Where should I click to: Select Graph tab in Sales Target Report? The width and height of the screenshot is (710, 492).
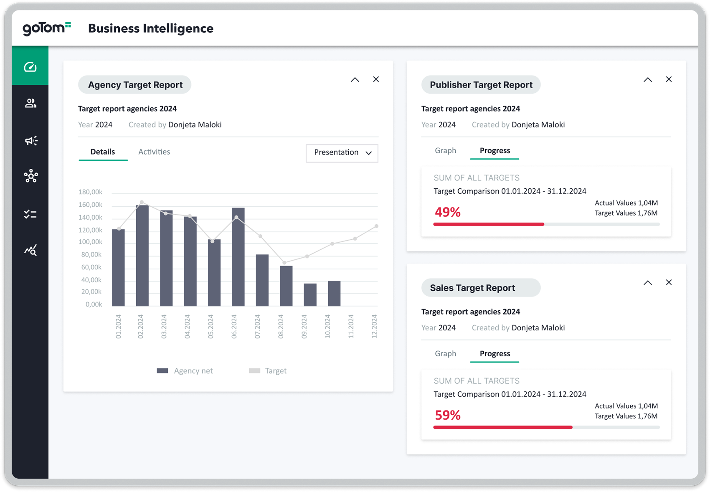coord(445,353)
